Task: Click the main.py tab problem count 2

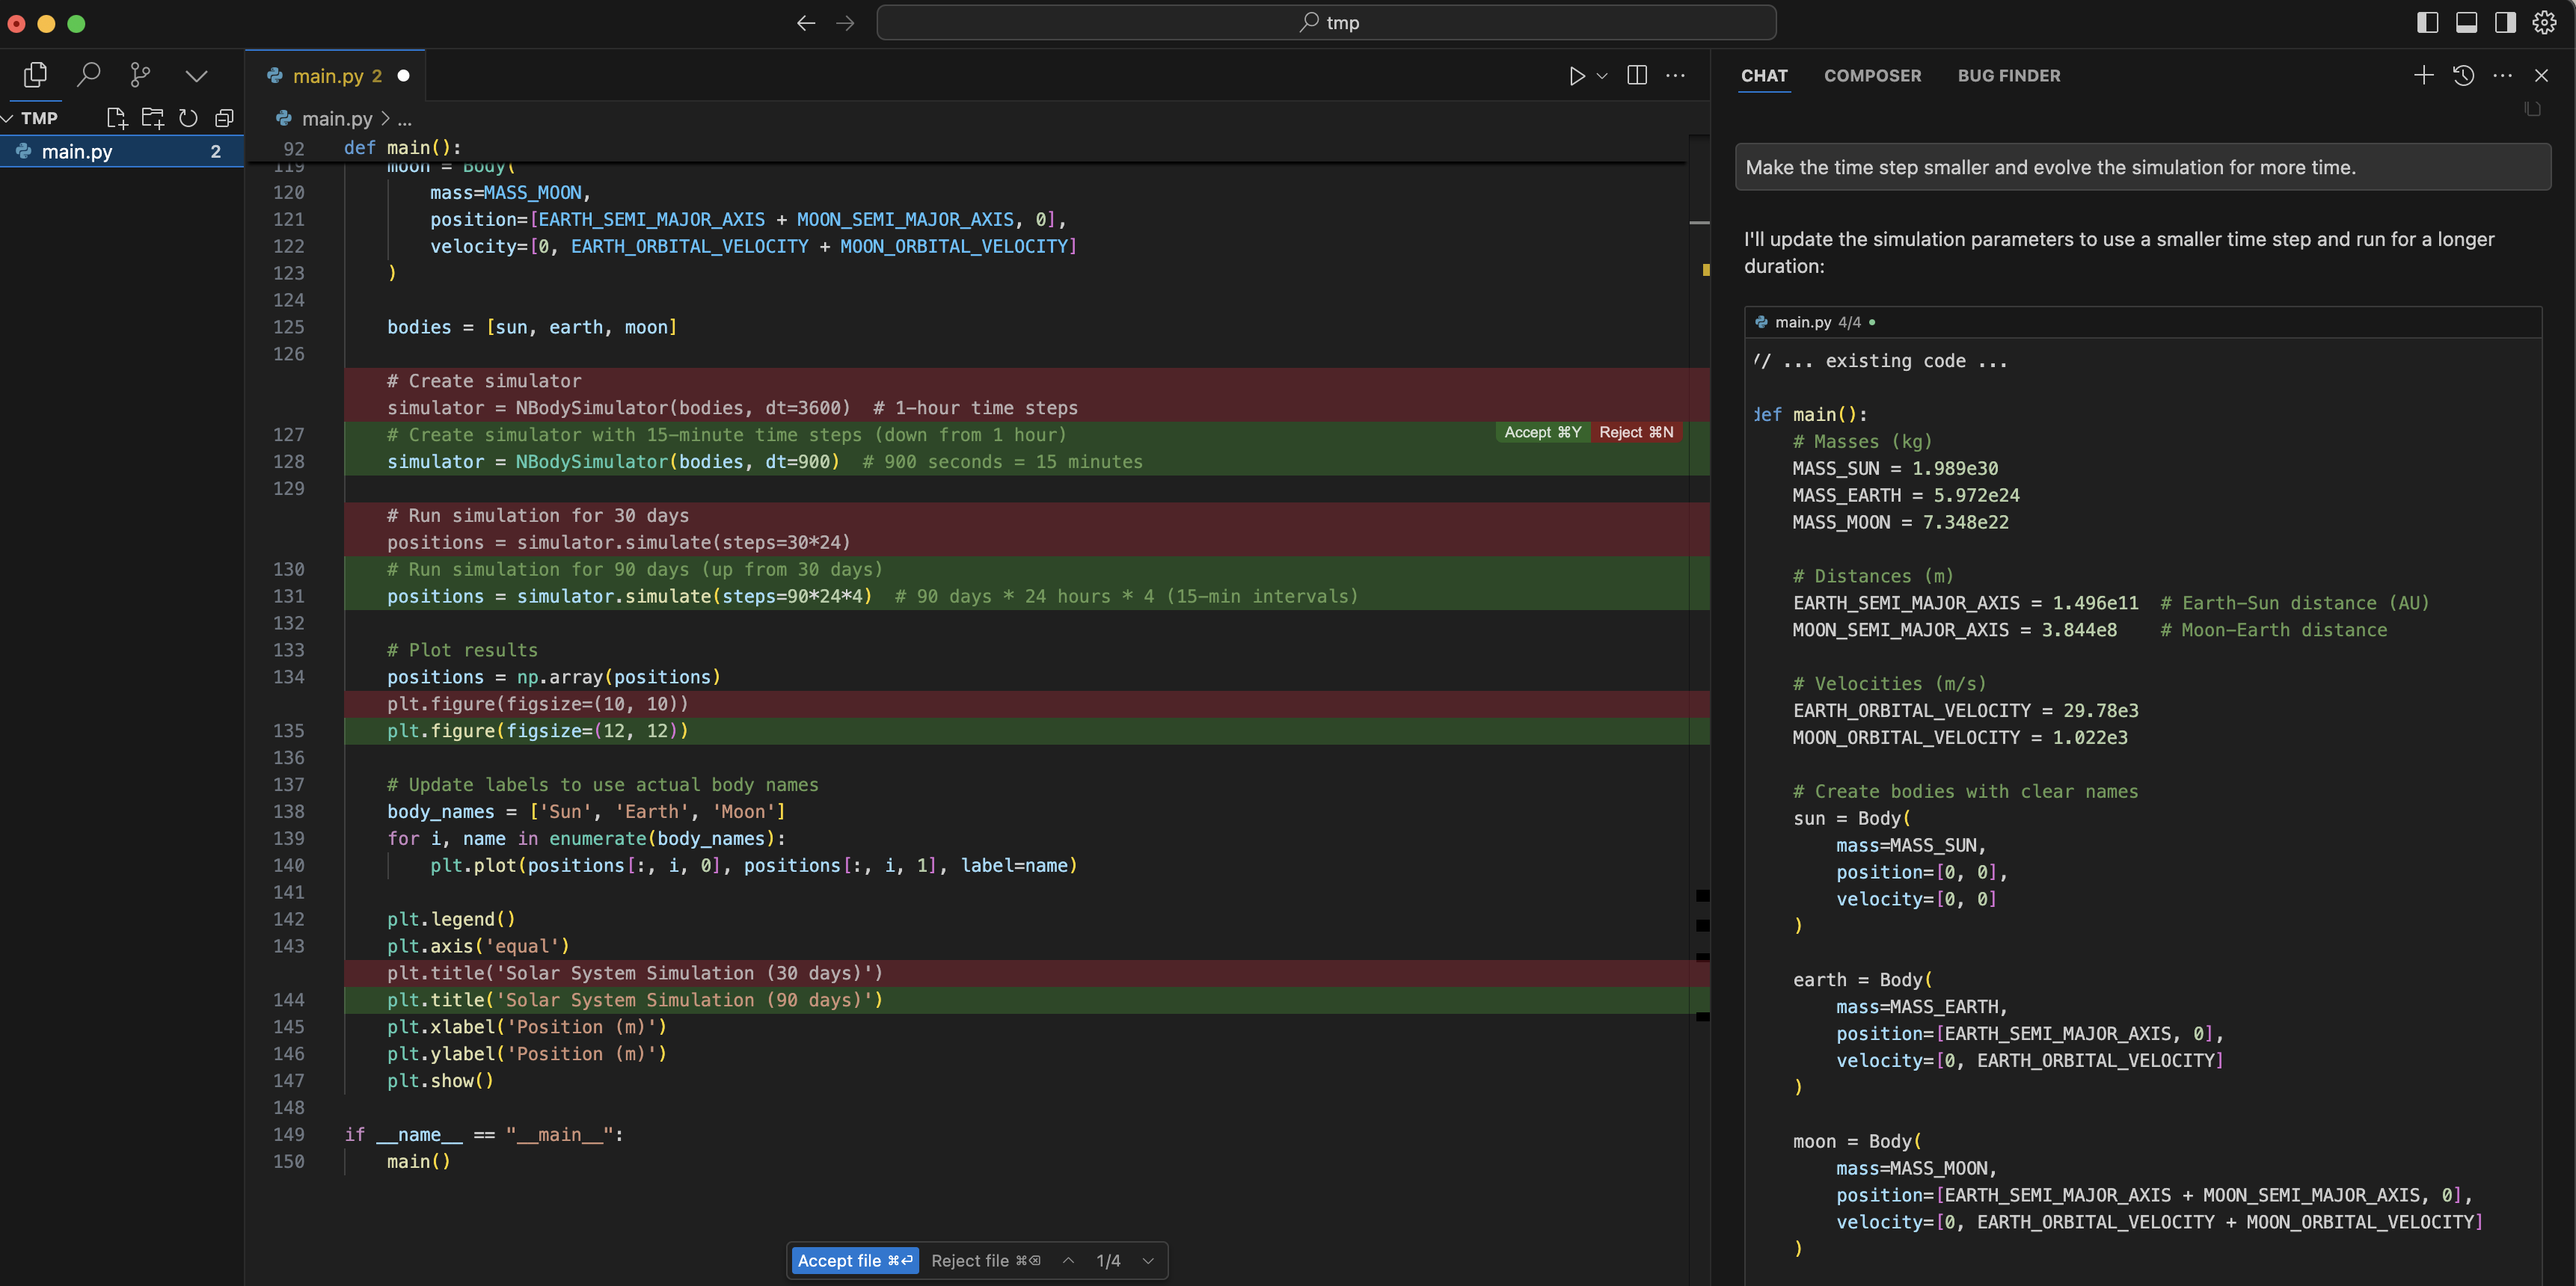Action: [377, 76]
